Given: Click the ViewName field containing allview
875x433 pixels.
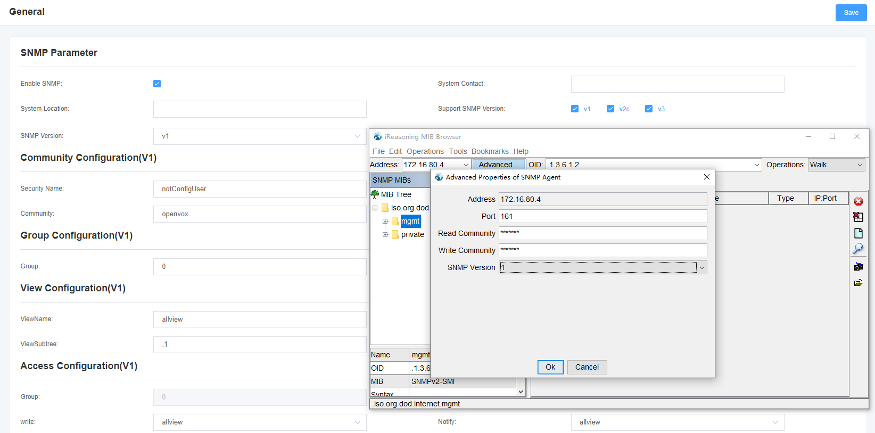Looking at the screenshot, I should point(260,320).
